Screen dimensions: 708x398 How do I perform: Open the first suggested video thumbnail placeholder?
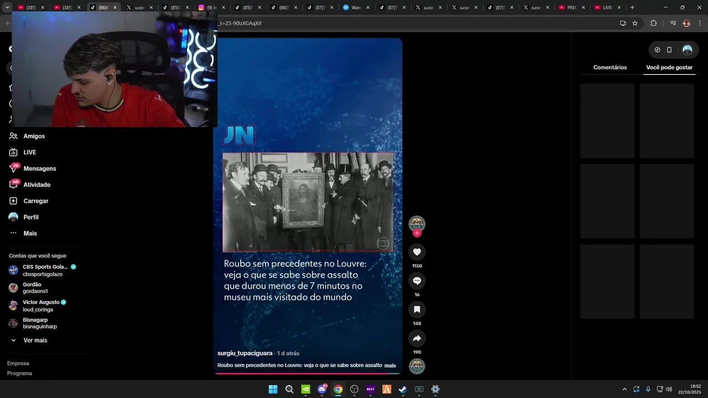(607, 121)
